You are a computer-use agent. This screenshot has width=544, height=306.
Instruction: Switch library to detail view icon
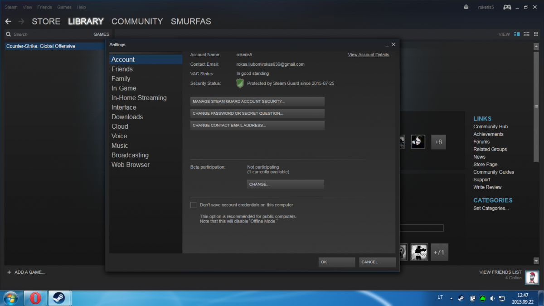click(517, 34)
